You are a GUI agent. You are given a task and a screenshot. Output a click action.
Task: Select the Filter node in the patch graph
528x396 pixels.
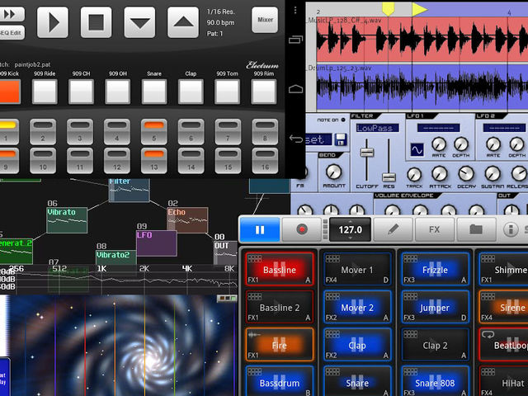129,191
